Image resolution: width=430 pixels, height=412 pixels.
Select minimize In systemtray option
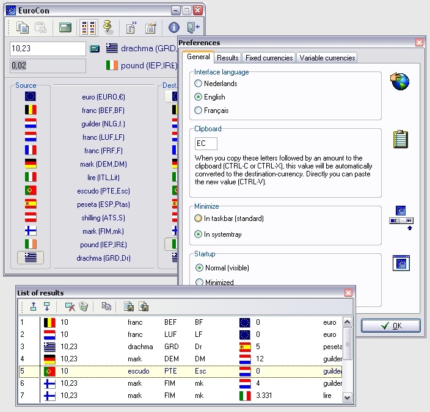[217, 234]
